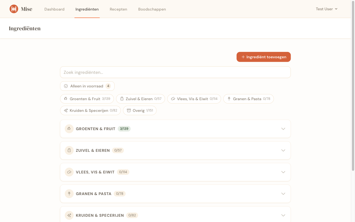Screen dimensions: 355x222
Task: Click the Kruiden & Specerijen sparkle icon
Action: click(69, 215)
